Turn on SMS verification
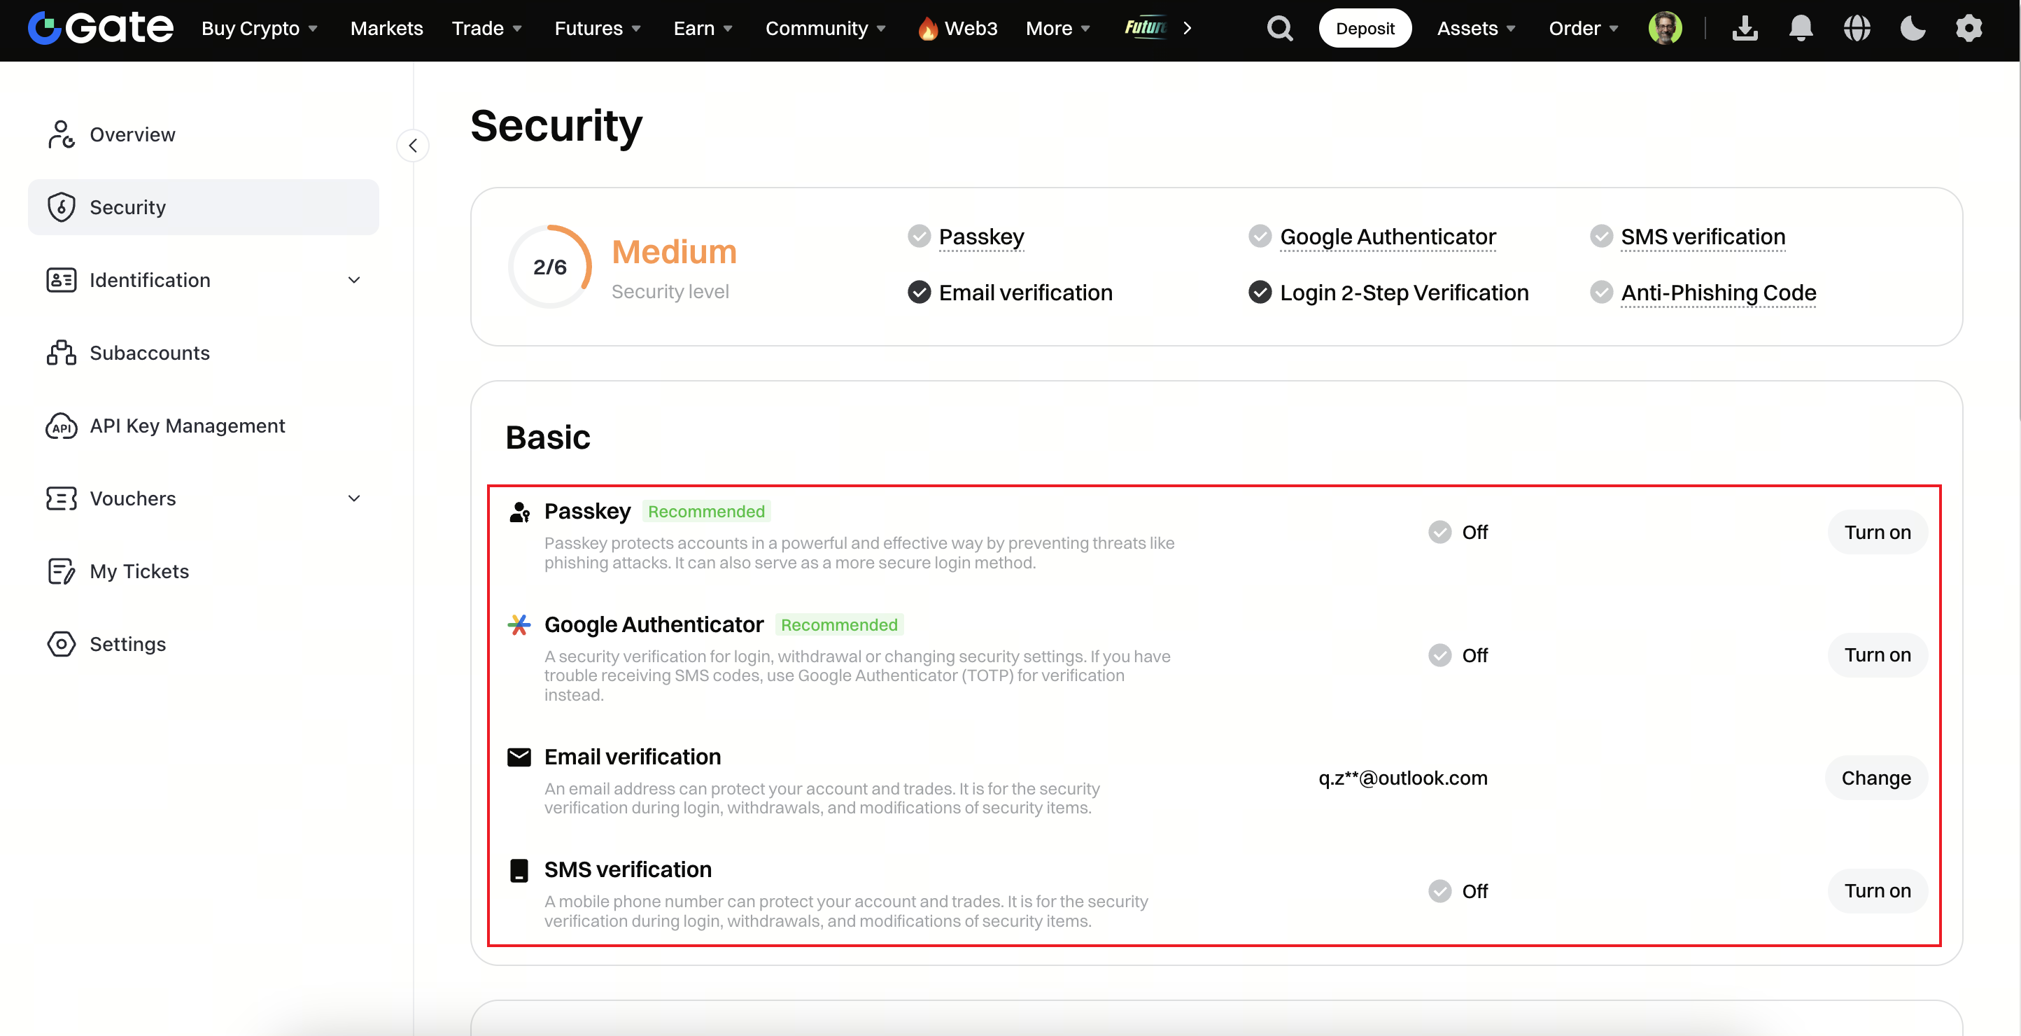The width and height of the screenshot is (2021, 1036). coord(1877,891)
